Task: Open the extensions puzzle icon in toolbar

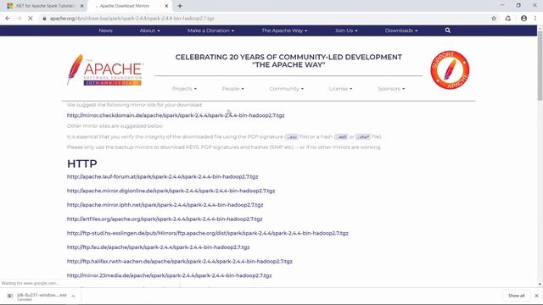Action: 508,19
